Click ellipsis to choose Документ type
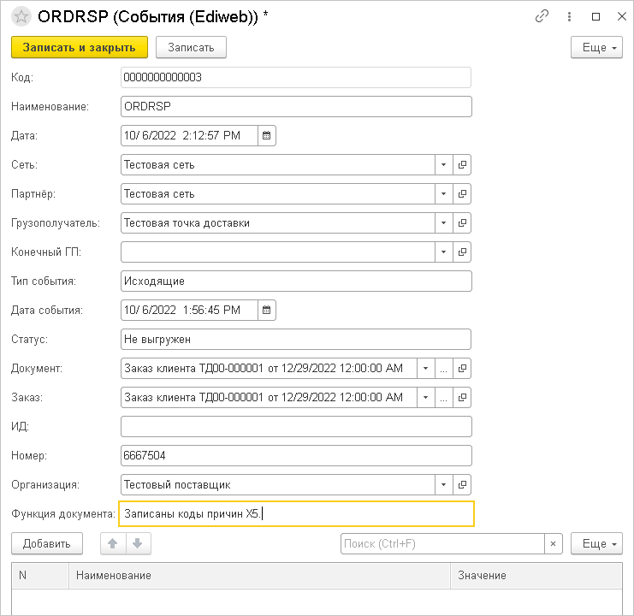The width and height of the screenshot is (634, 616). [x=443, y=369]
